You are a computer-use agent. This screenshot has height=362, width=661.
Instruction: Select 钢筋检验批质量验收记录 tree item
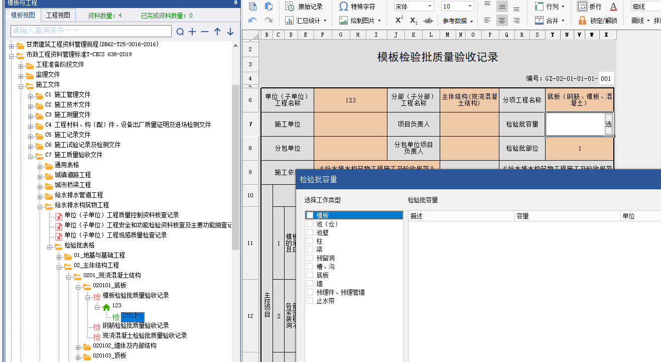coord(136,325)
